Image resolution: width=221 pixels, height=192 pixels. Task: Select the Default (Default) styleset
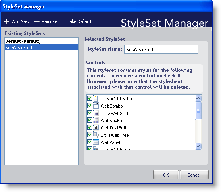[x=41, y=41]
